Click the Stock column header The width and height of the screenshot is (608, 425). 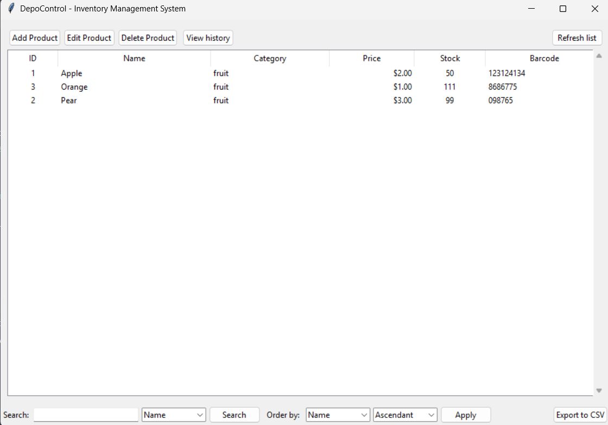coord(450,58)
